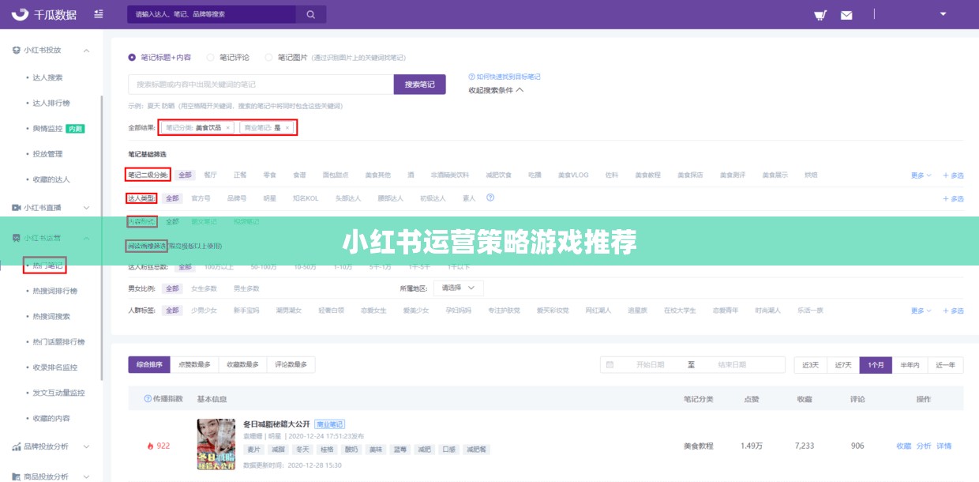979x482 pixels.
Task: Open 达人搜索 in sidebar
Action: click(x=47, y=77)
